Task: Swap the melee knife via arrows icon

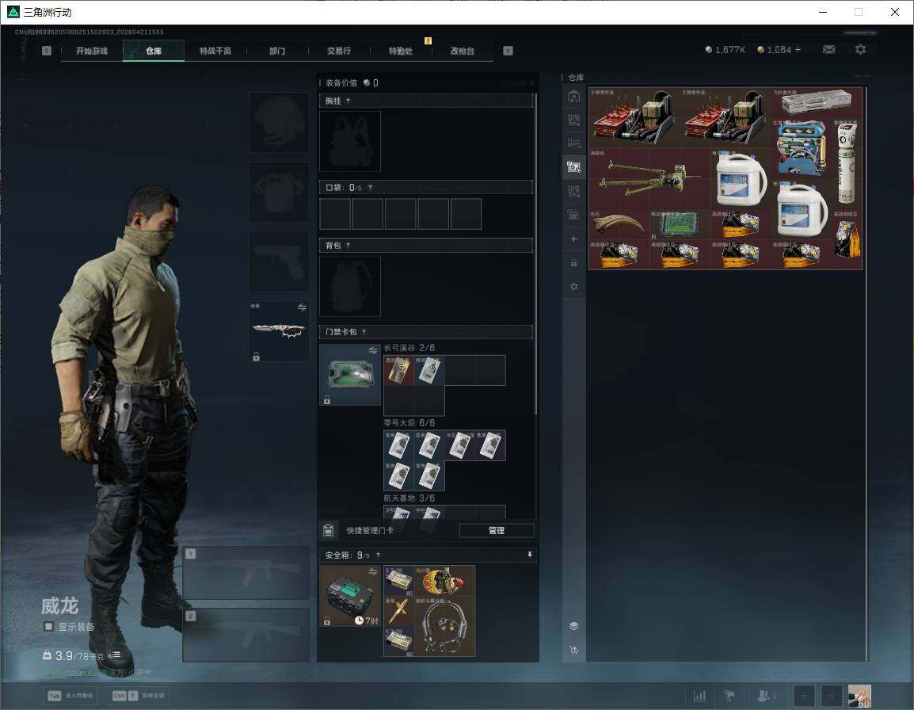Action: click(302, 307)
